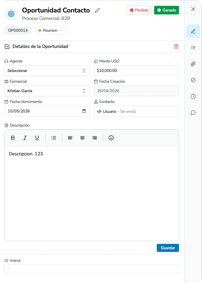This screenshot has width=202, height=283.
Task: Click into the Descripcion 123 text area
Action: click(92, 193)
